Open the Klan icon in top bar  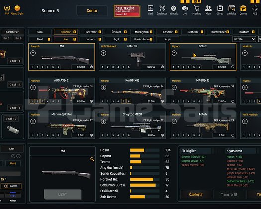(208, 8)
